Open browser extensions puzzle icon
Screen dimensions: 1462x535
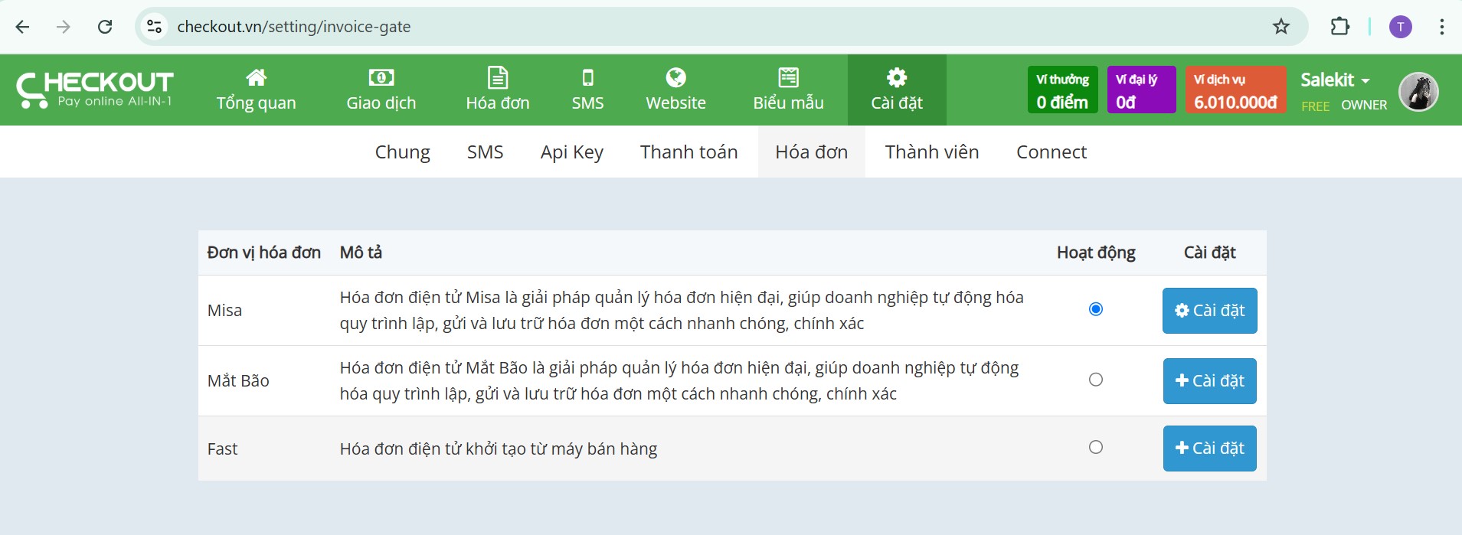point(1339,27)
